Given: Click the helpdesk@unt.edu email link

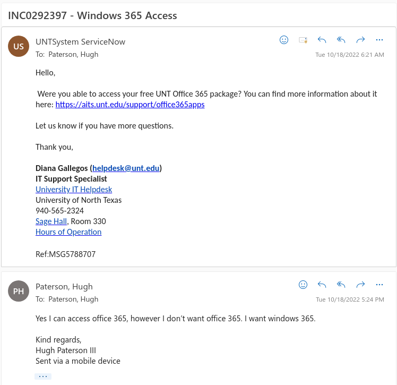Looking at the screenshot, I should [x=126, y=168].
